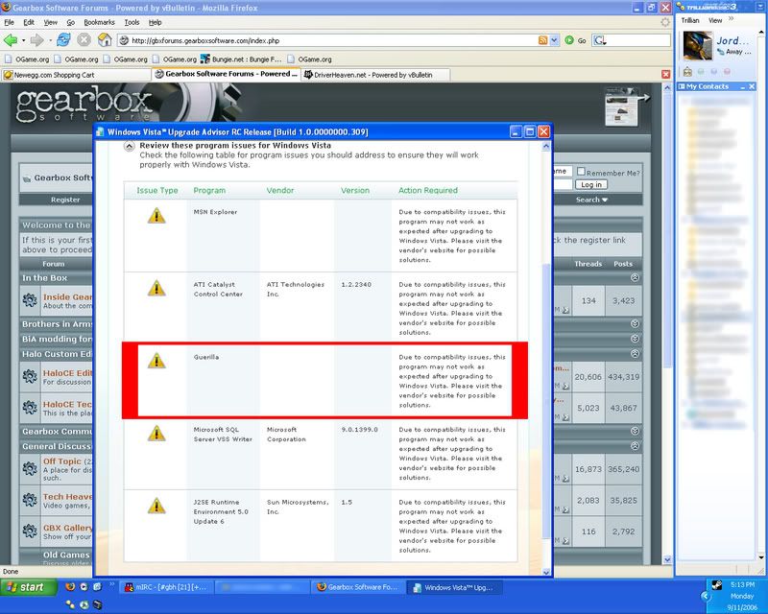Click the Firefox Stop icon
The image size is (768, 614).
(84, 40)
